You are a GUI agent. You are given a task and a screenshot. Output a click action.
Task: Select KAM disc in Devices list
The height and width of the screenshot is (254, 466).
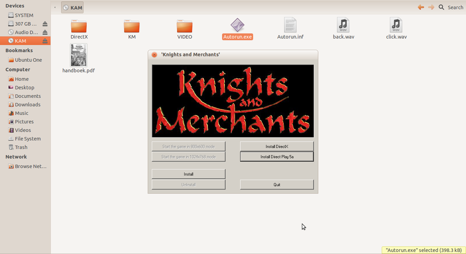[x=25, y=41]
